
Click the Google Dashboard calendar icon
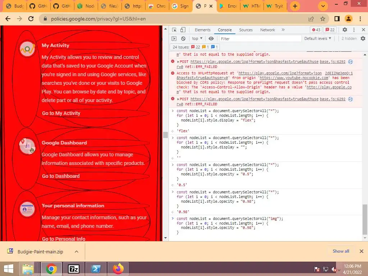[27, 146]
